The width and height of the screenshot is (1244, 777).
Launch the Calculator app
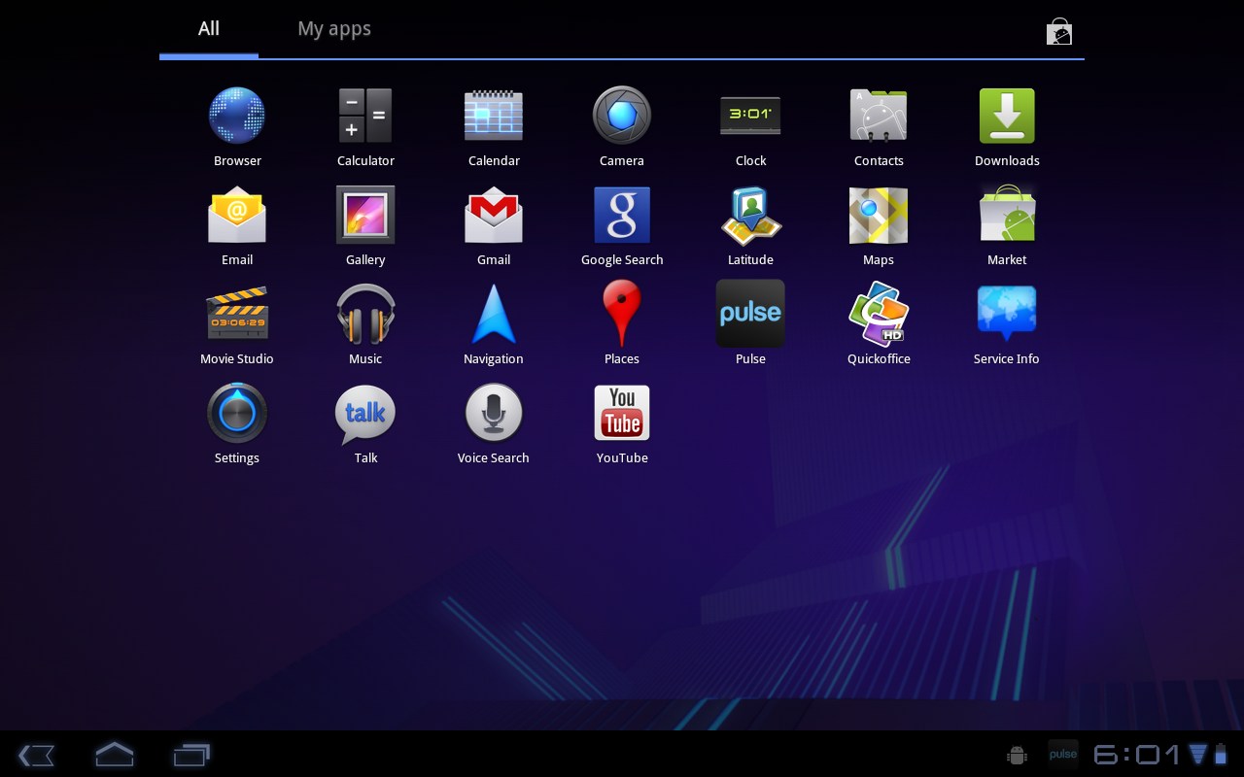click(x=365, y=117)
